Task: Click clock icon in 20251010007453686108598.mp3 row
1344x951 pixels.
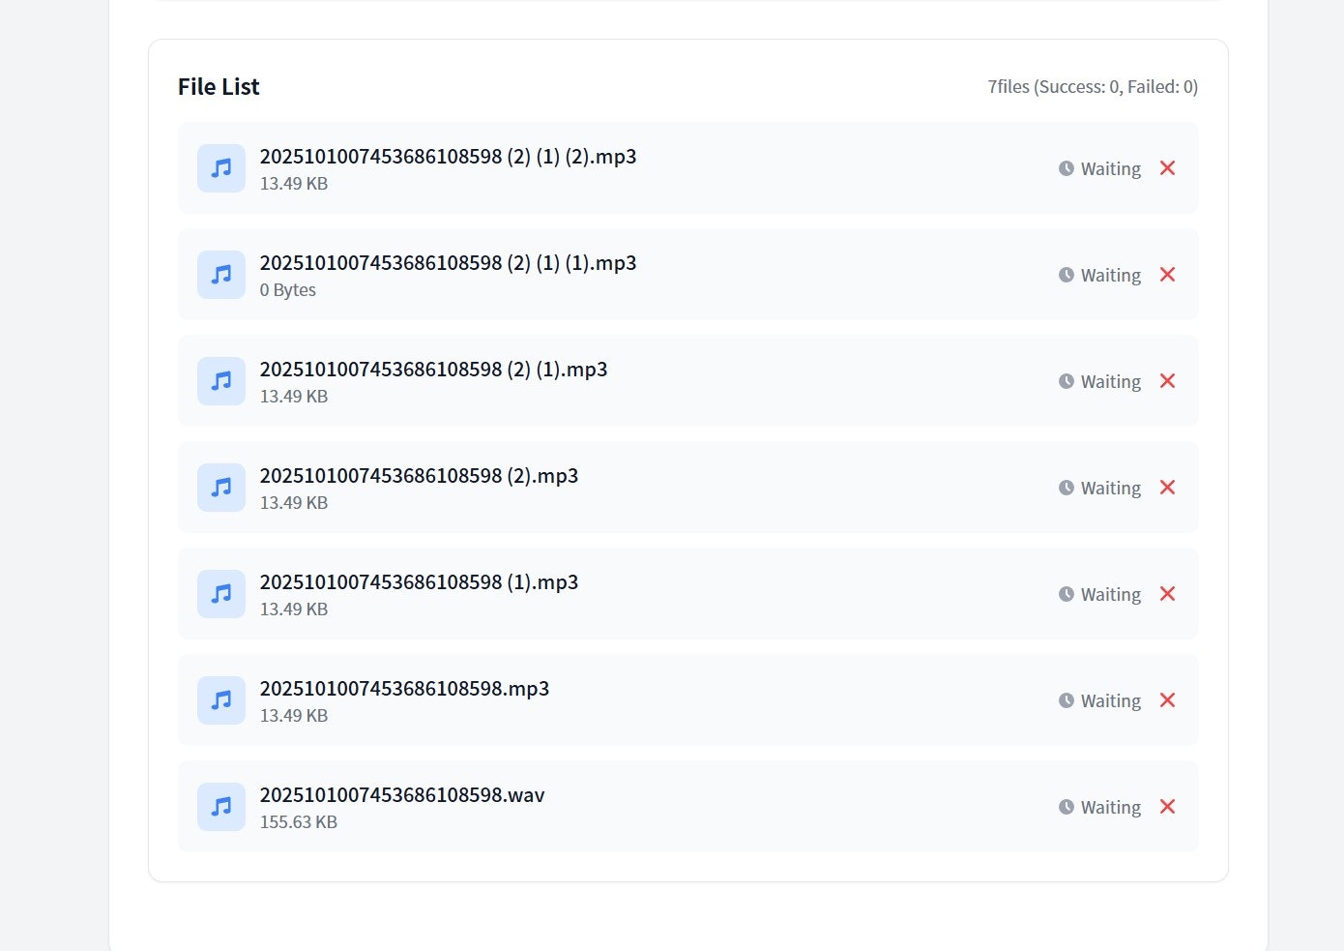Action: [1066, 700]
